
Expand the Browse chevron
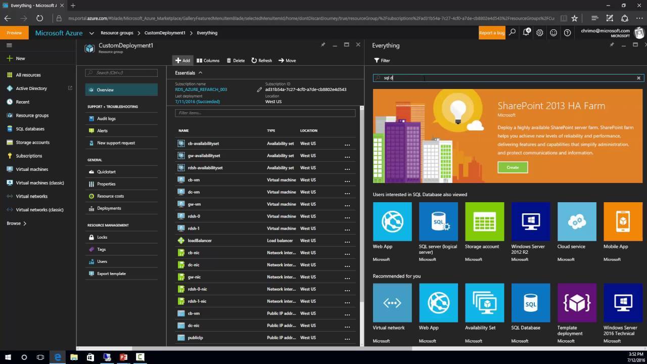click(x=25, y=223)
